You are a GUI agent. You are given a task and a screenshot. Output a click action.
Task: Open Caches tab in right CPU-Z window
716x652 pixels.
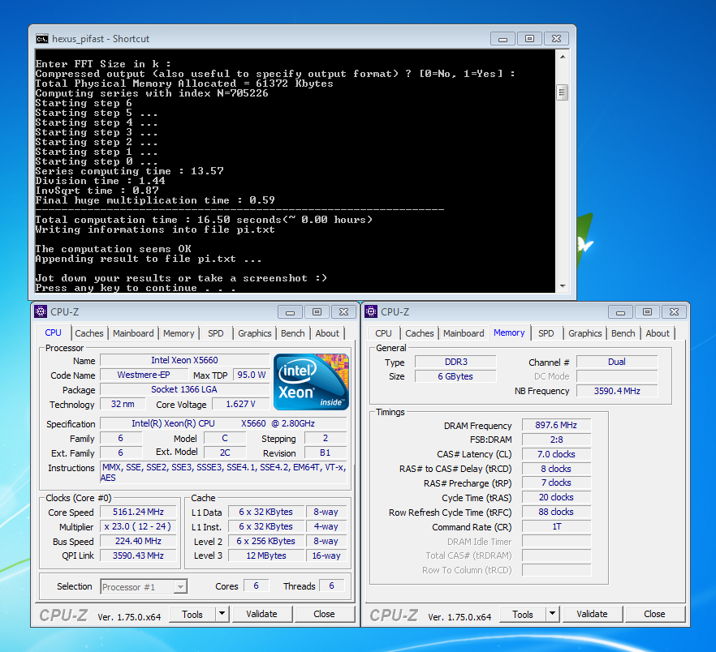(x=419, y=333)
